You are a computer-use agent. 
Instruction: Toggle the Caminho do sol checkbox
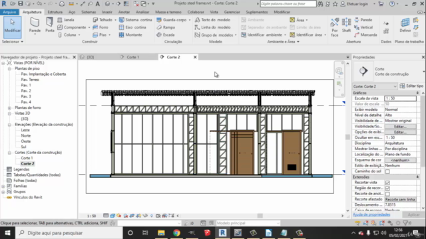click(x=387, y=171)
